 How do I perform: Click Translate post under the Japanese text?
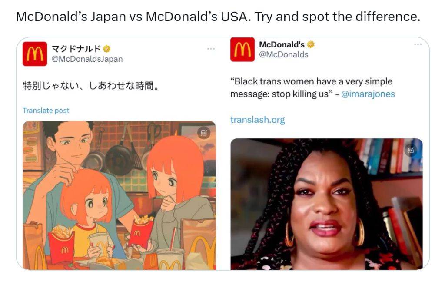(46, 111)
